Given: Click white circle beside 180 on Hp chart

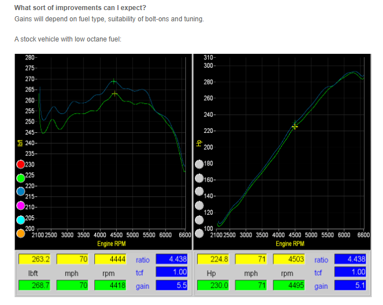Looking at the screenshot, I should coord(199,165).
